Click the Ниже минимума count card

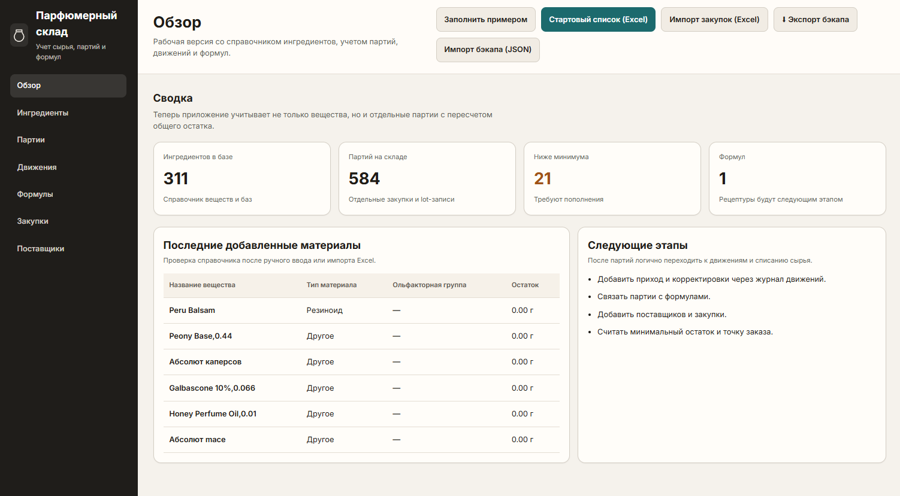[612, 178]
